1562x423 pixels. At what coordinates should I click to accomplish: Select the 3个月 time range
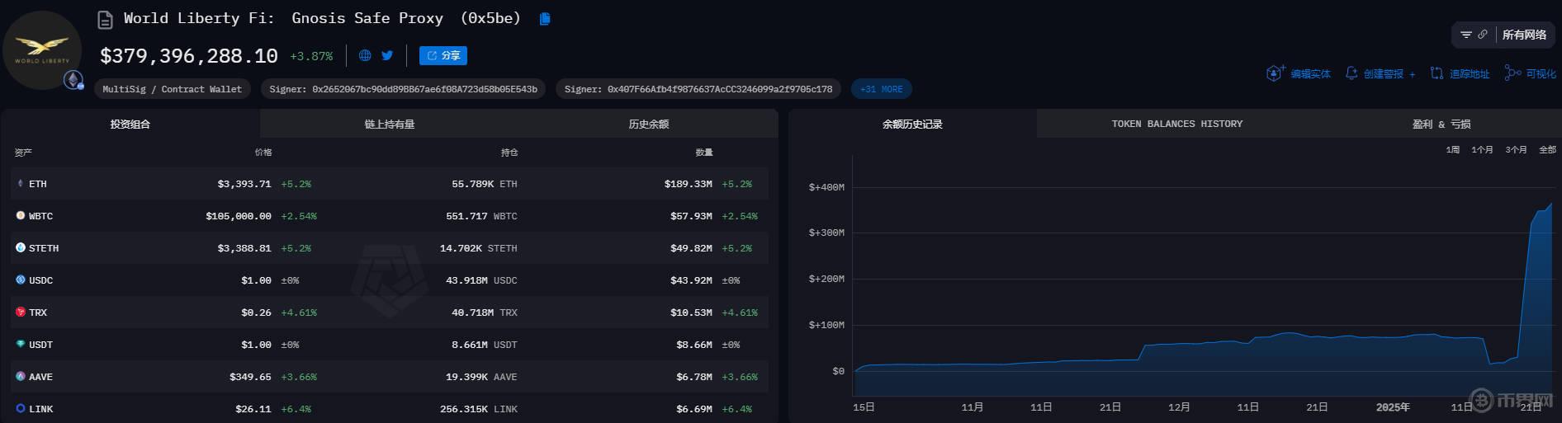click(1516, 149)
